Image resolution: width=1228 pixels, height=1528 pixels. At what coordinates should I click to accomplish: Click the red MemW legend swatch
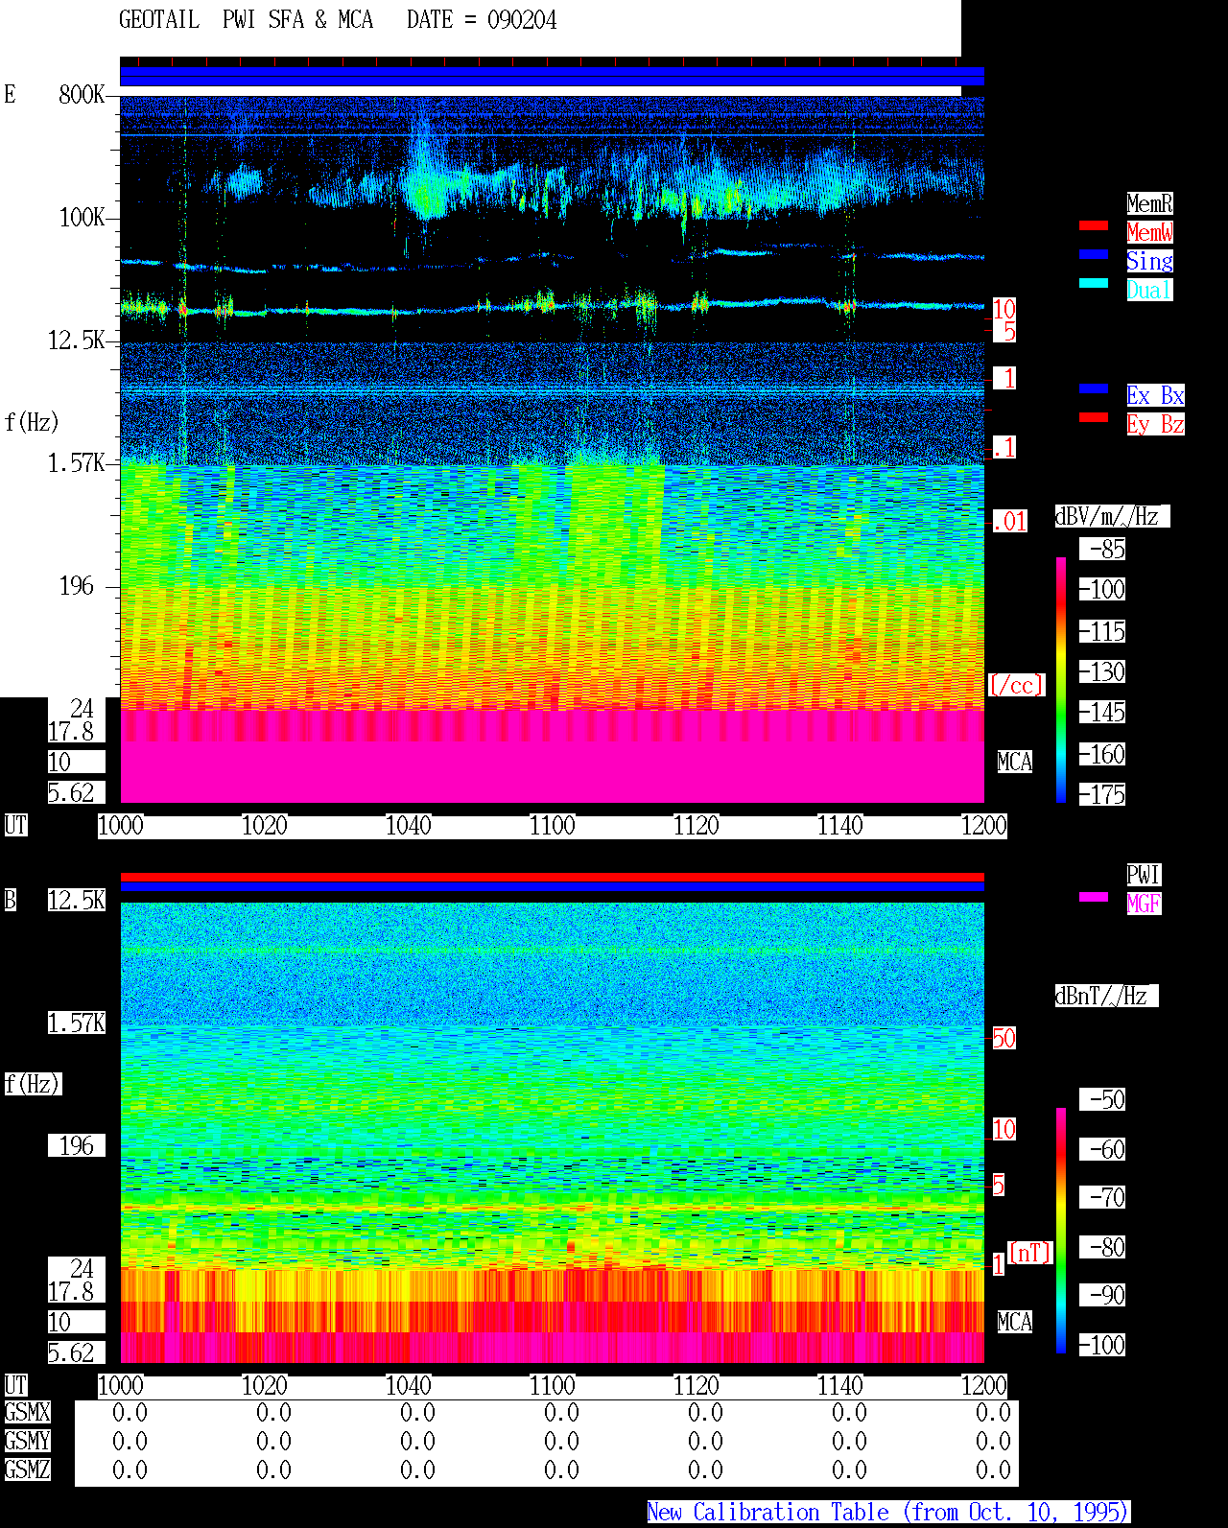(1094, 225)
